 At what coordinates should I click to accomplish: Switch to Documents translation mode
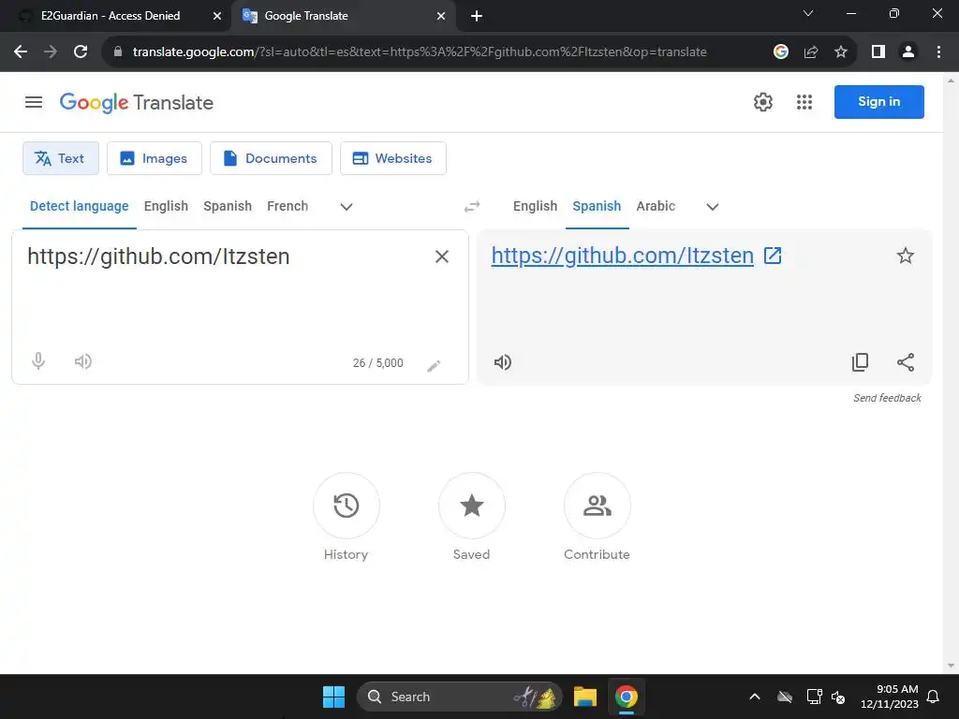(271, 158)
